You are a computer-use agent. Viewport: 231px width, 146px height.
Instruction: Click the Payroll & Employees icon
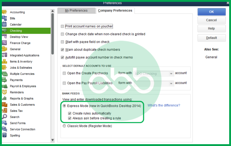pos(4,86)
